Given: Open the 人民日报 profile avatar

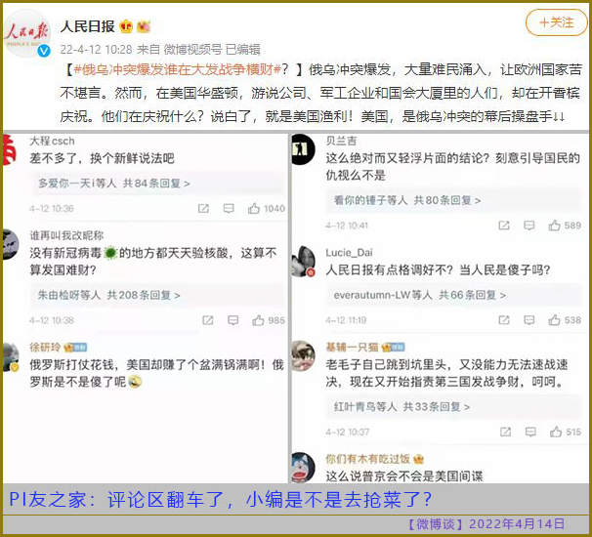Looking at the screenshot, I should tap(26, 33).
